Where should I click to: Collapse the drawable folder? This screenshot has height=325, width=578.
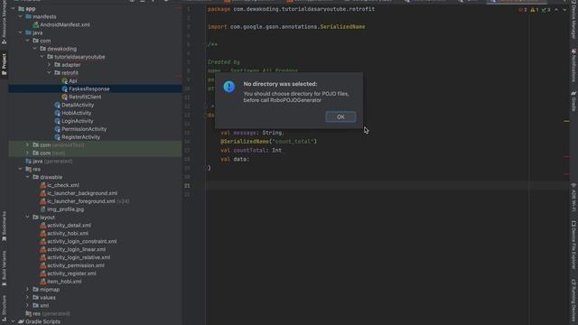point(27,177)
